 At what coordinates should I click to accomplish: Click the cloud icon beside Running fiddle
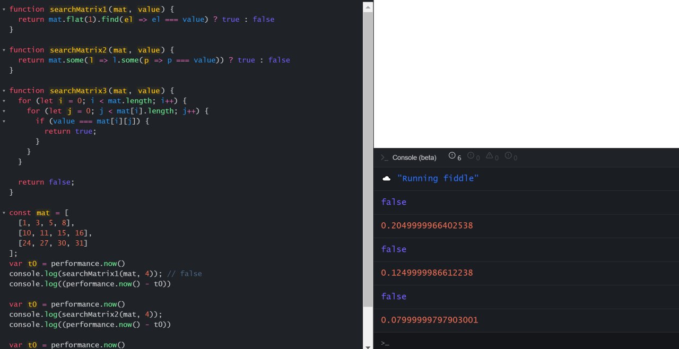tap(386, 179)
